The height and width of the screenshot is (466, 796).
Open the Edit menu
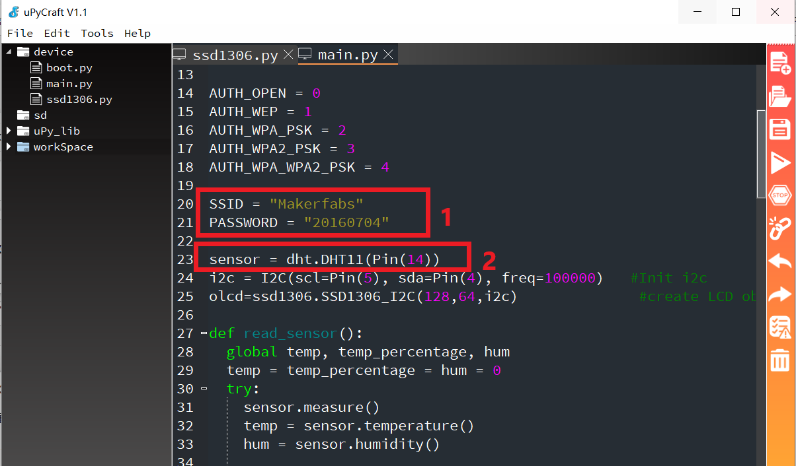(56, 33)
